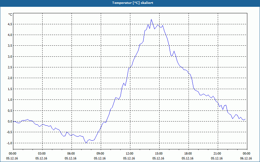
Task: Click the 3,0 y-axis label
Action: coord(10,56)
